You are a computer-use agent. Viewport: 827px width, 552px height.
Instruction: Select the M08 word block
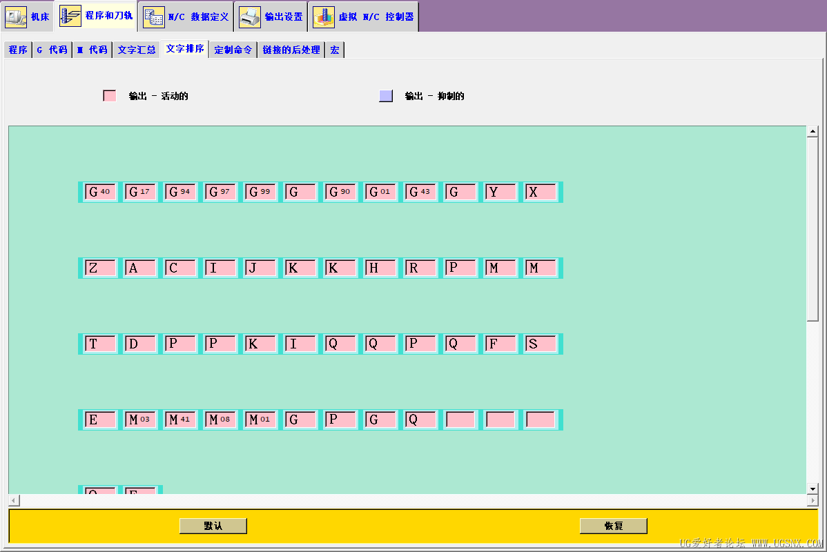point(220,420)
